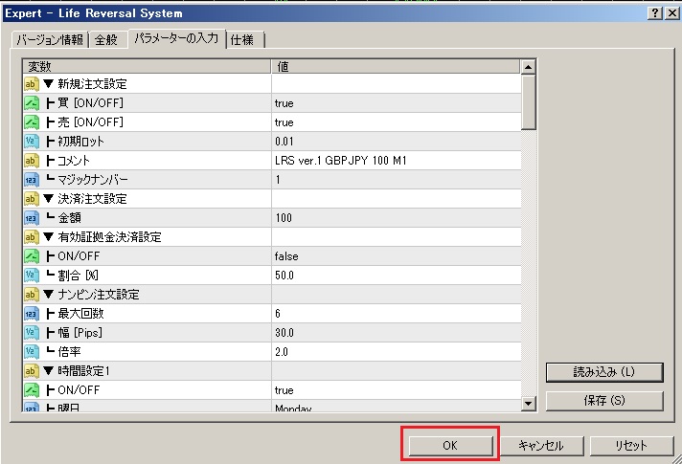Click the help question mark button in title bar
The width and height of the screenshot is (682, 464).
point(652,12)
